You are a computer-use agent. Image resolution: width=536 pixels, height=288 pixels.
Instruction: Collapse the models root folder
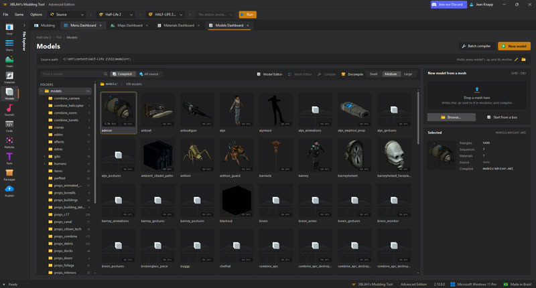coord(41,91)
